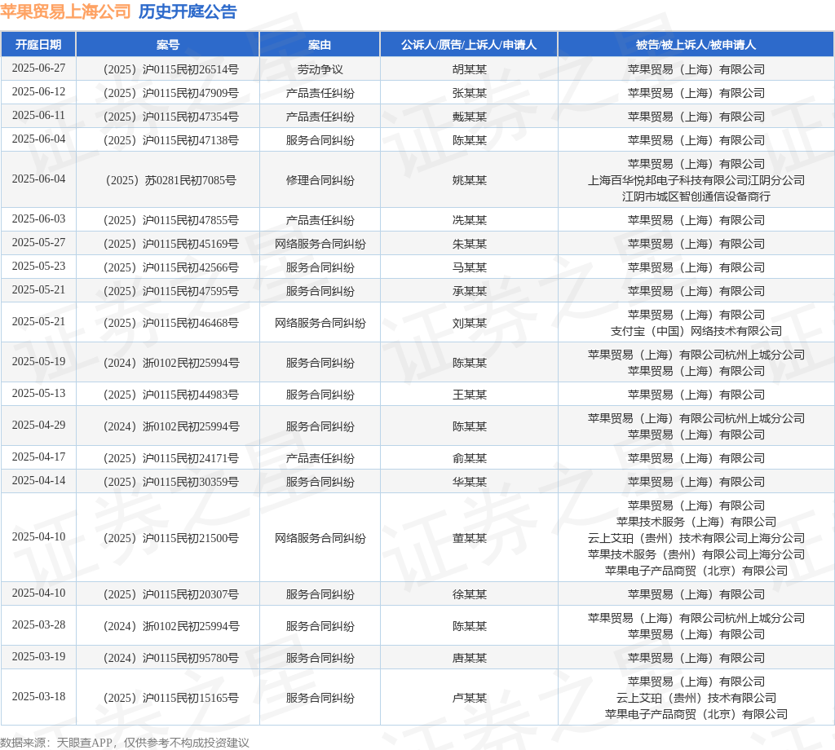This screenshot has width=835, height=750.
Task: Select case number （2025）沪0115民初45169号
Action: (170, 244)
